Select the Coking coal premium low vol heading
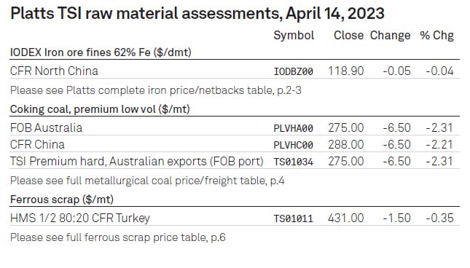This screenshot has width=470, height=268. click(100, 109)
